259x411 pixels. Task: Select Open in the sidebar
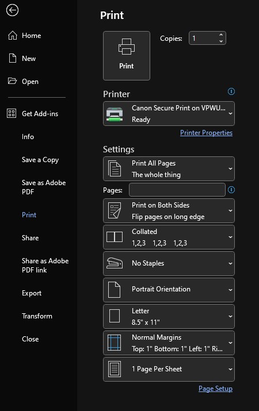click(30, 82)
